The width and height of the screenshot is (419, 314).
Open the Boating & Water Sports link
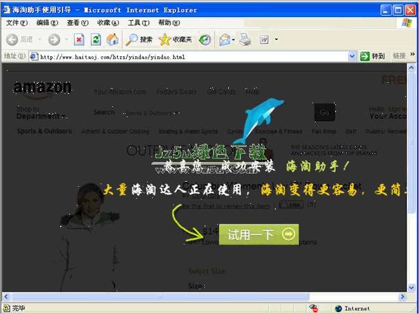(x=188, y=132)
